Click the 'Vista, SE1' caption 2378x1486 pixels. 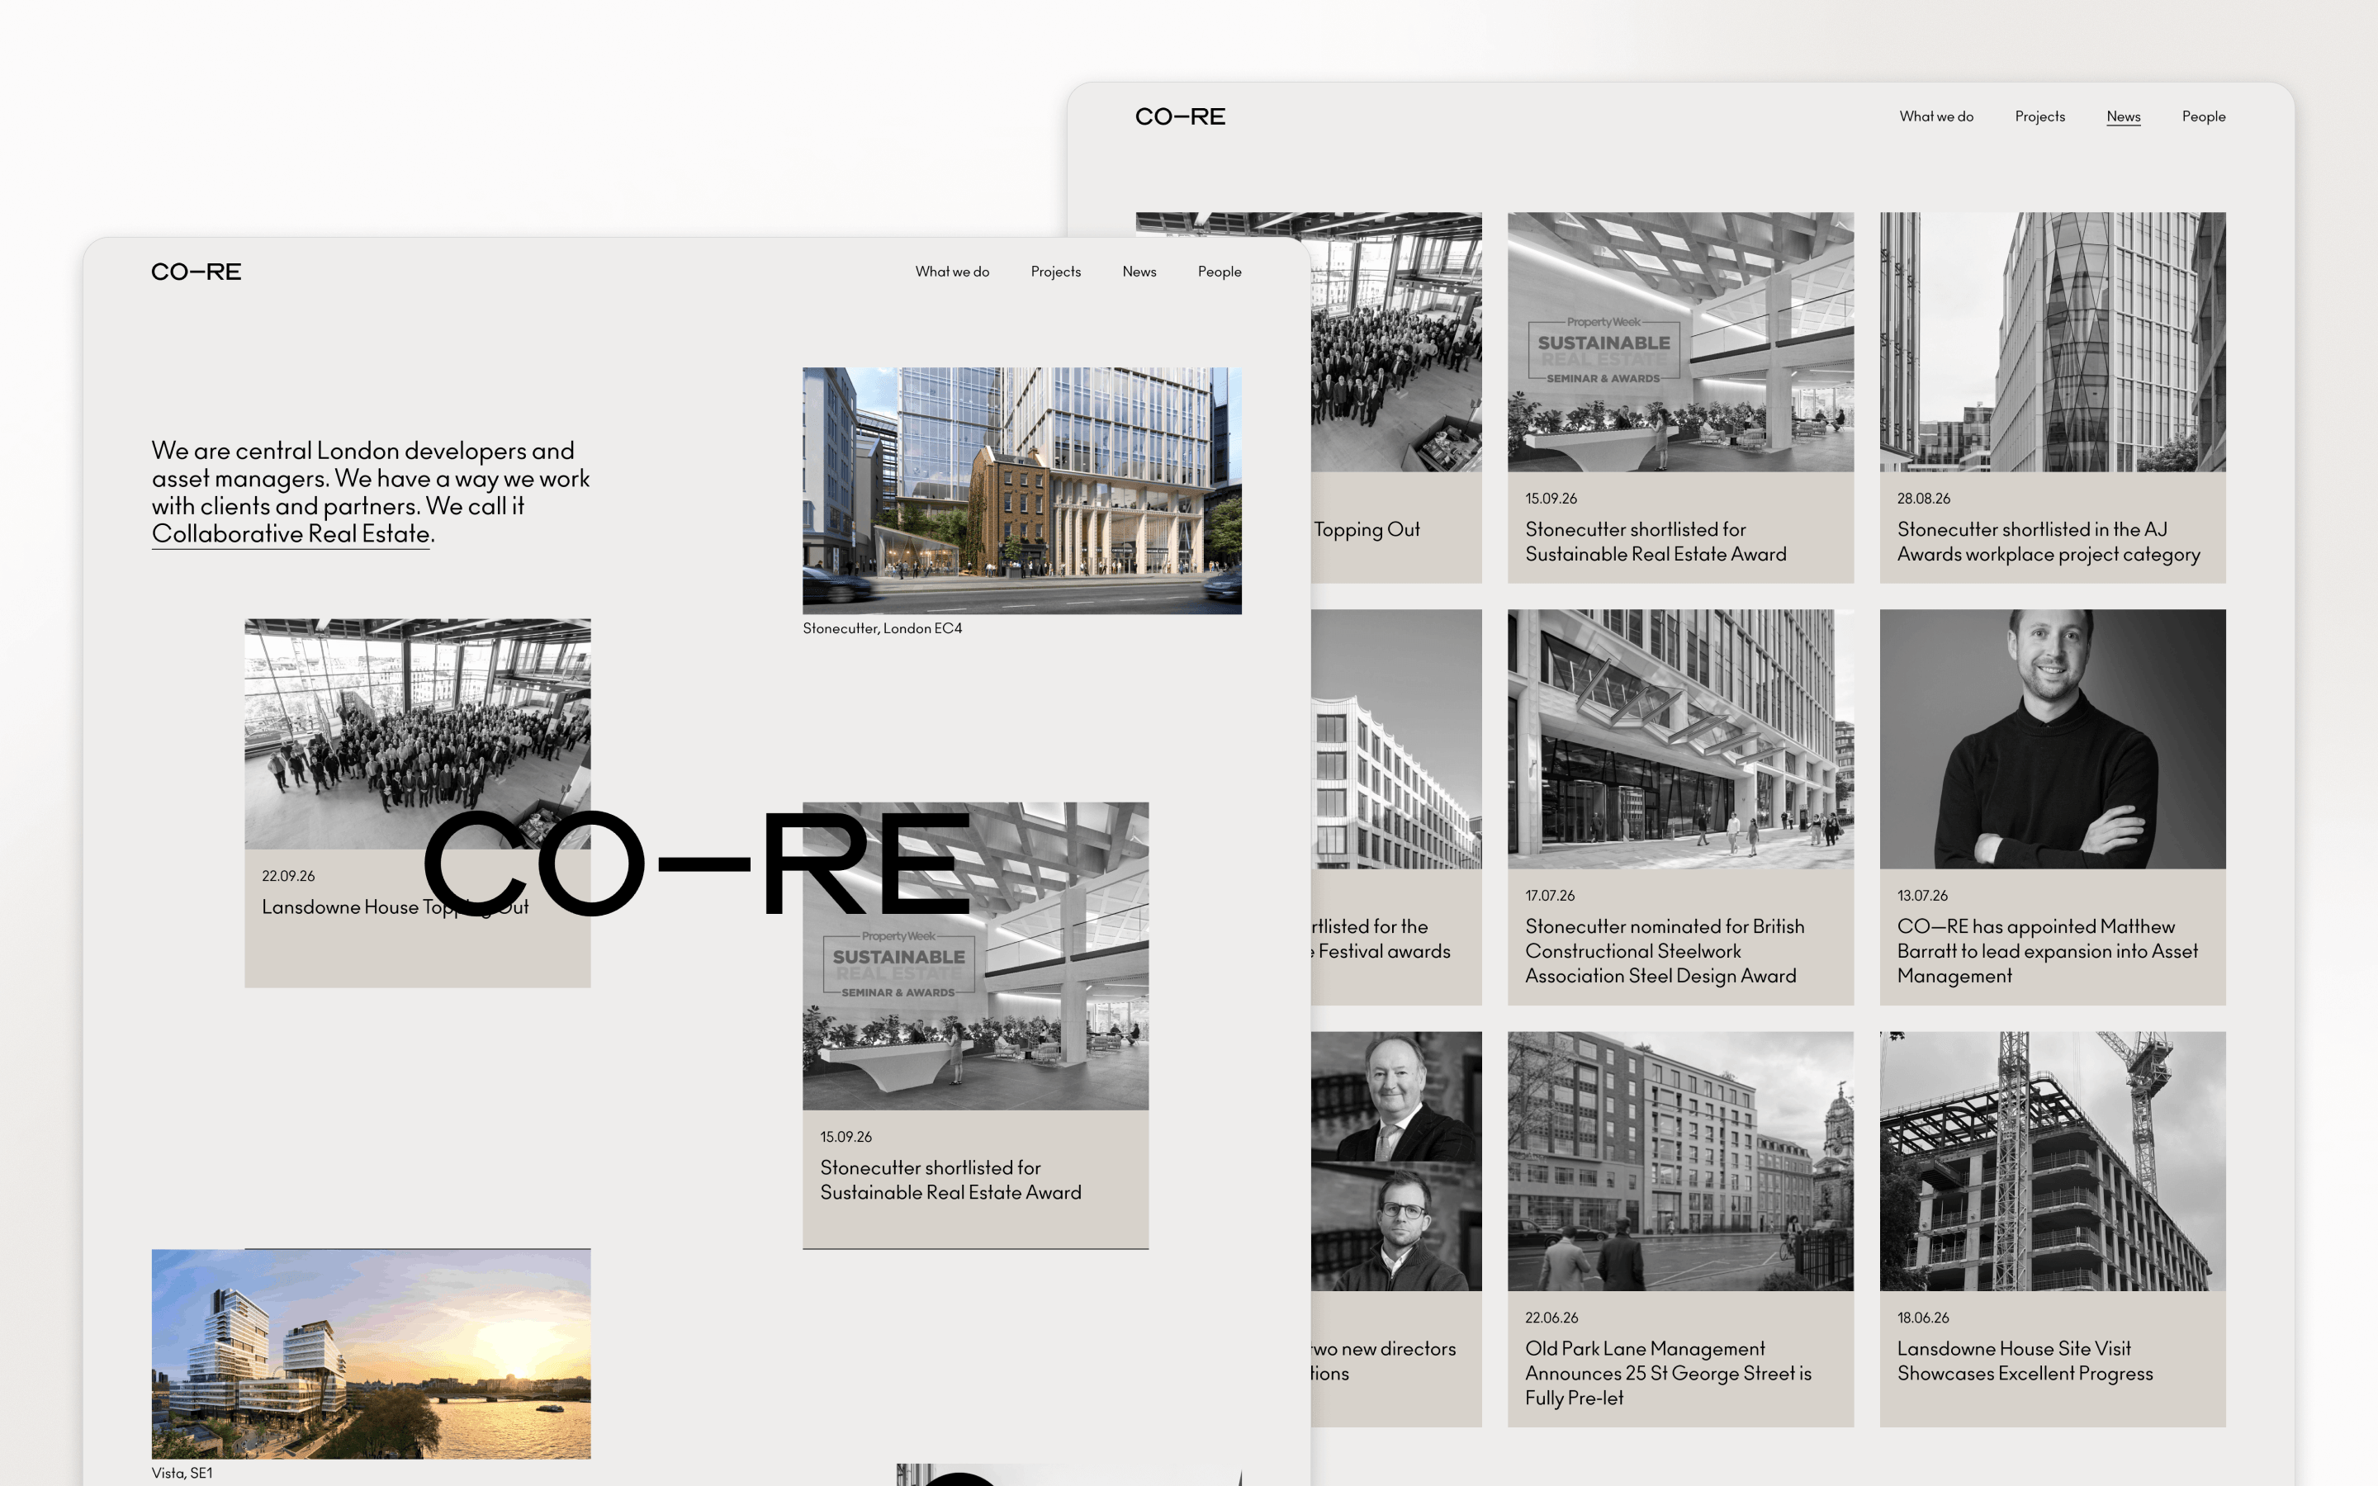182,1474
